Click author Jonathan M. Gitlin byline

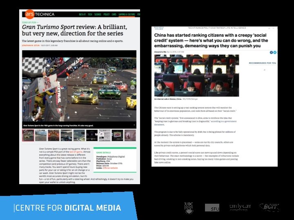[31, 45]
